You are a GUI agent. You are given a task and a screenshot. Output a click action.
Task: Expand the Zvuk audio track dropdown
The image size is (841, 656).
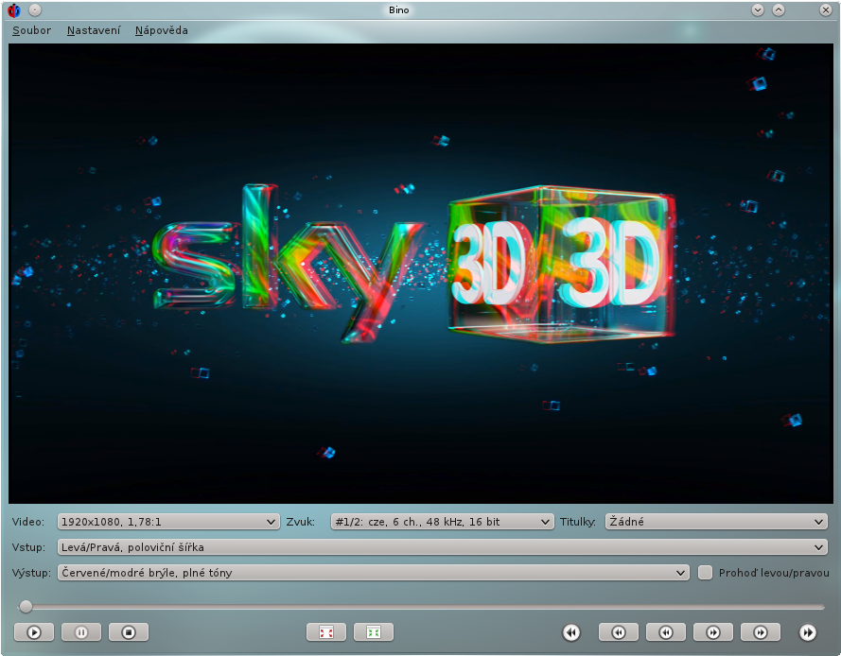(x=442, y=522)
